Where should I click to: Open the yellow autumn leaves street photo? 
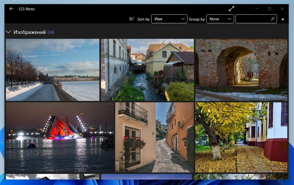coord(241,137)
